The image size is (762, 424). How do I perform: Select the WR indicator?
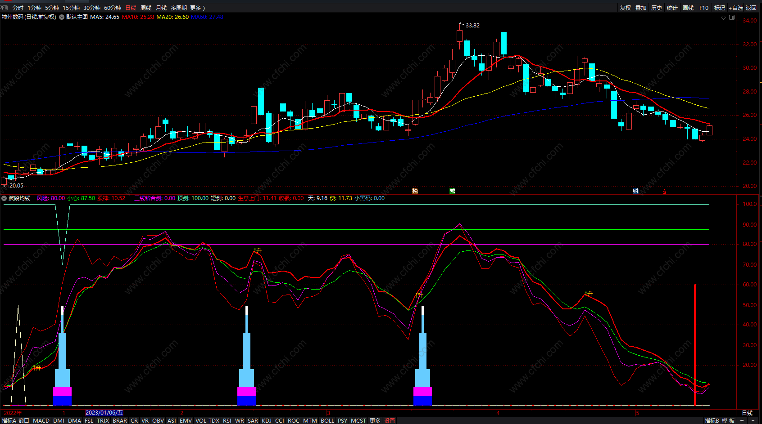click(x=240, y=421)
